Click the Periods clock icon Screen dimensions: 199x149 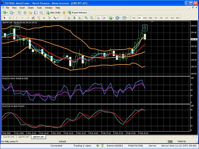point(117,18)
